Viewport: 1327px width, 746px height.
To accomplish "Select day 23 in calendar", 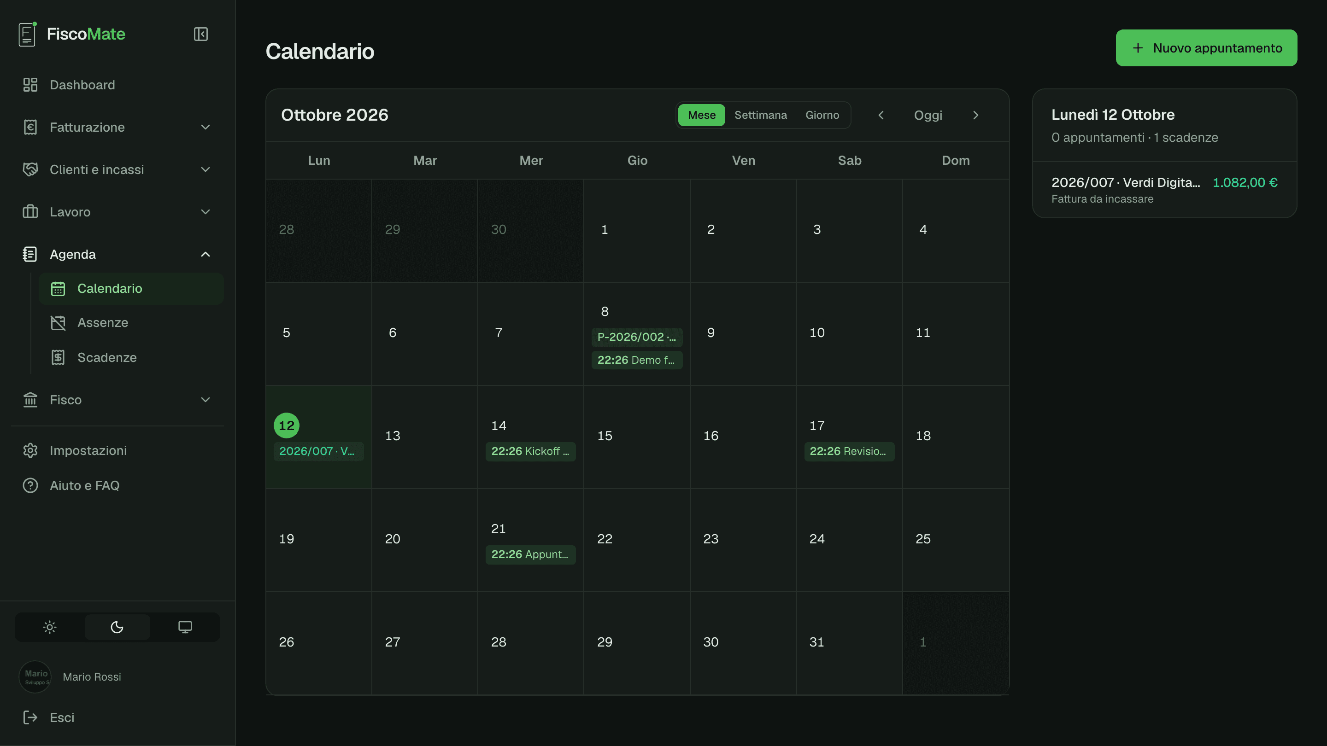I will pyautogui.click(x=743, y=540).
